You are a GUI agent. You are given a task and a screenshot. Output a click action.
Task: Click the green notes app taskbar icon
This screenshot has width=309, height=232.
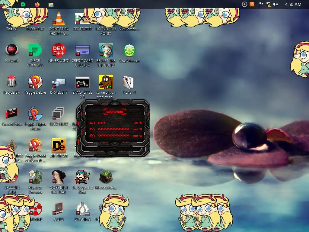point(23,4)
